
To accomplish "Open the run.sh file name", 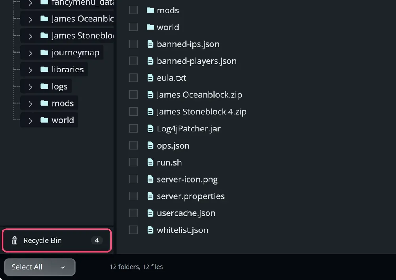I will [169, 163].
